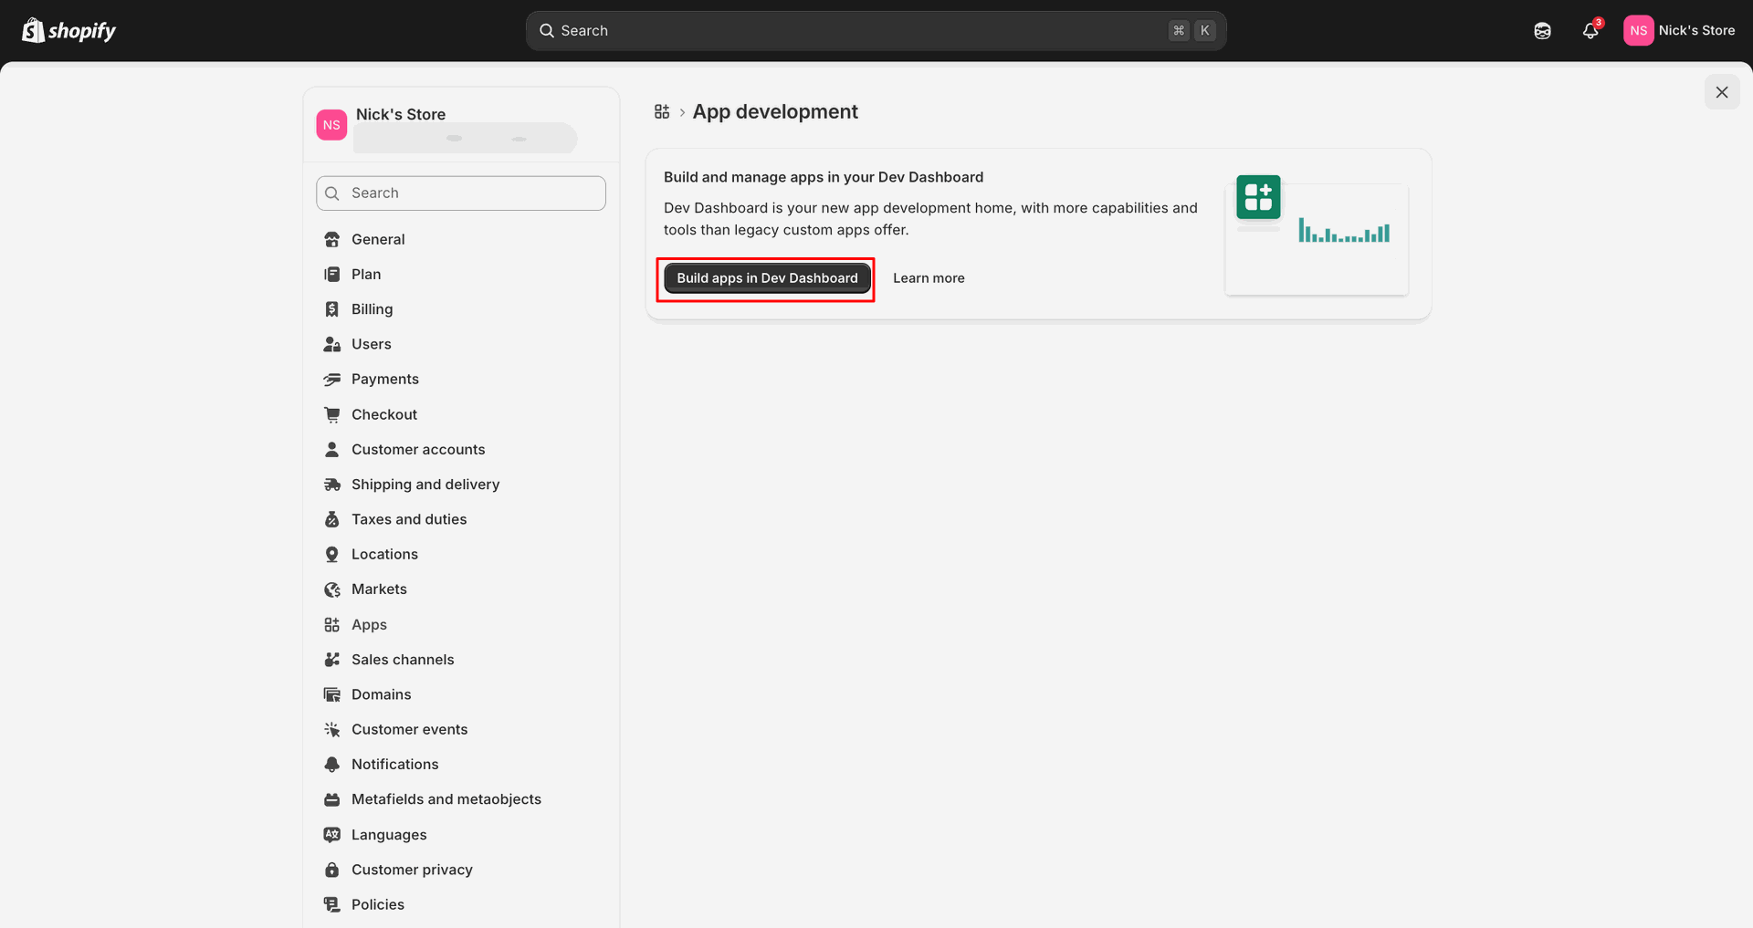1753x928 pixels.
Task: Go to Customer privacy settings
Action: click(x=412, y=870)
